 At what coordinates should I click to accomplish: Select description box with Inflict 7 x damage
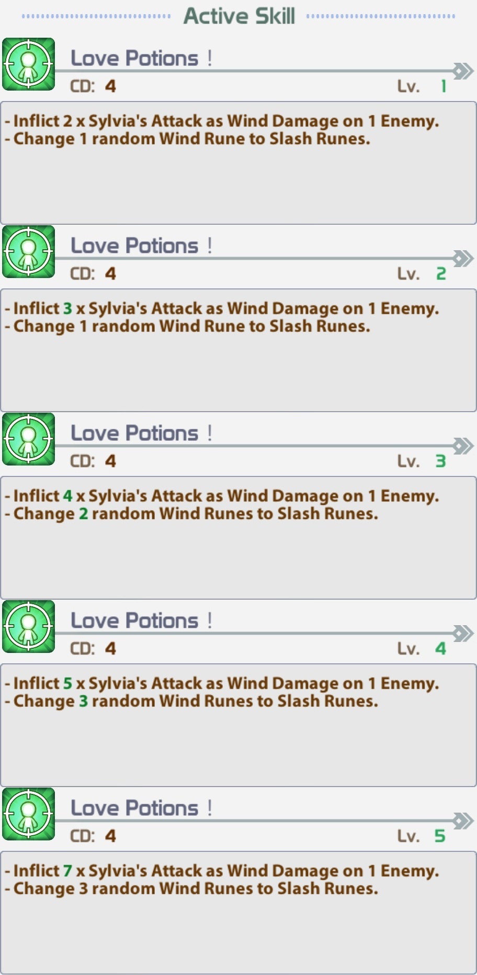238,913
